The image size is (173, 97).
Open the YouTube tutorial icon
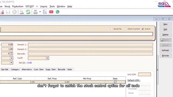(x=51, y=12)
